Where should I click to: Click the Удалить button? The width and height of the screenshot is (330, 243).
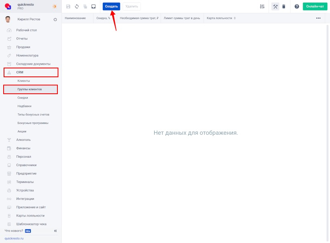(132, 6)
